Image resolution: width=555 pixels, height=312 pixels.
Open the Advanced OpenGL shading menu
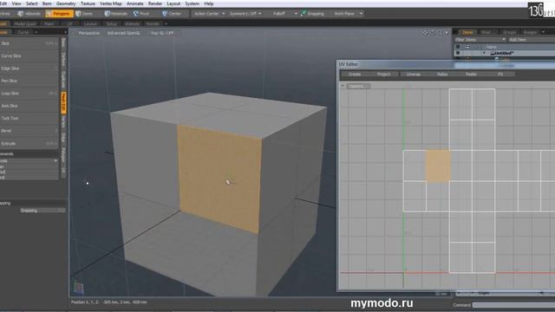pos(123,33)
